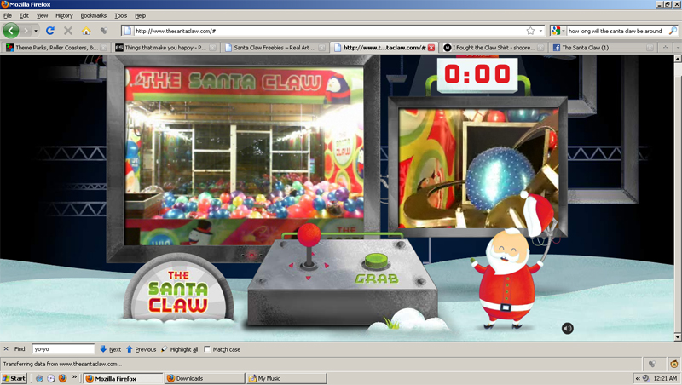The width and height of the screenshot is (682, 385).
Task: Switch to Theme Parks, Roller Coasters tab
Action: pos(55,48)
